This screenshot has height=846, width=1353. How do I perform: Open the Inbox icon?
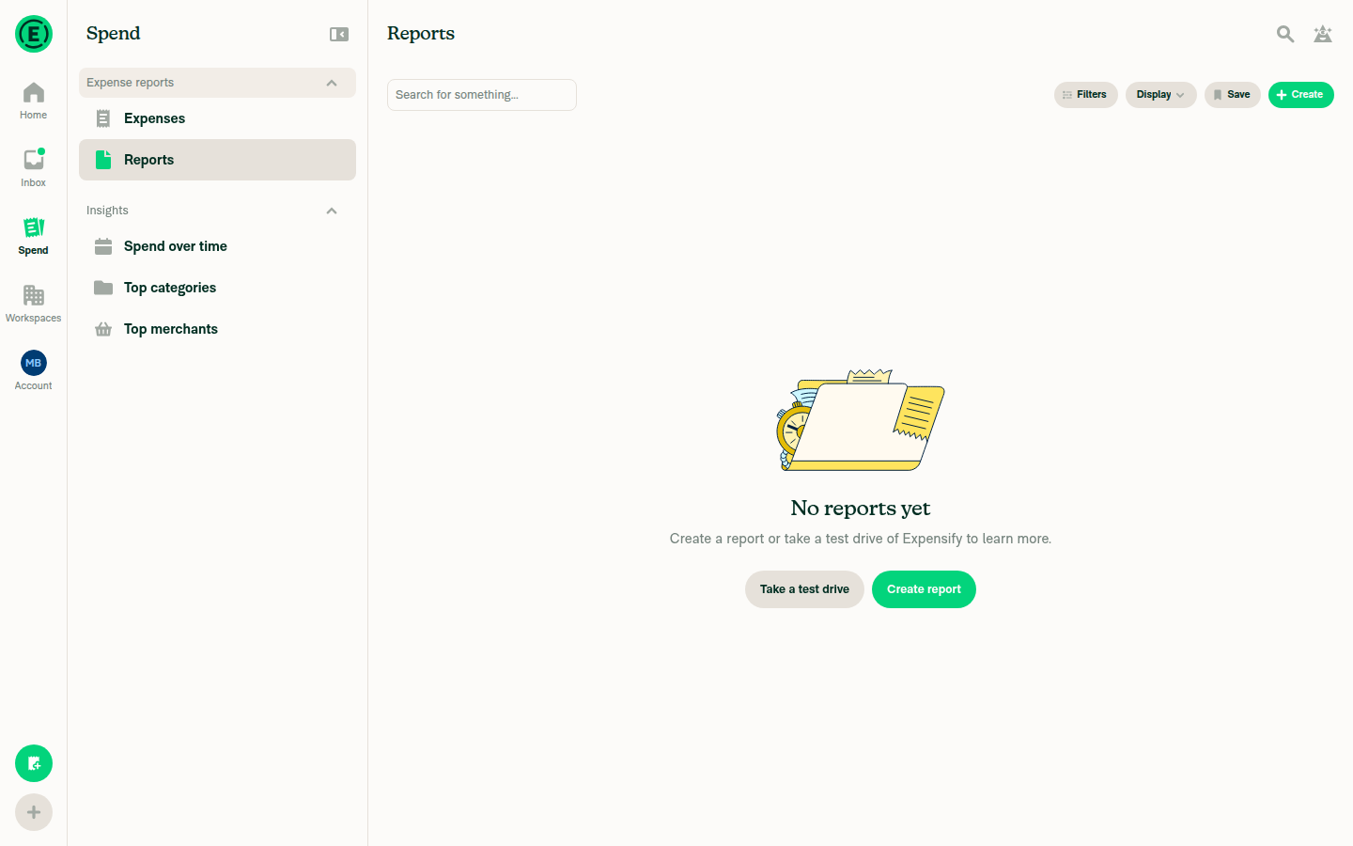[x=34, y=160]
